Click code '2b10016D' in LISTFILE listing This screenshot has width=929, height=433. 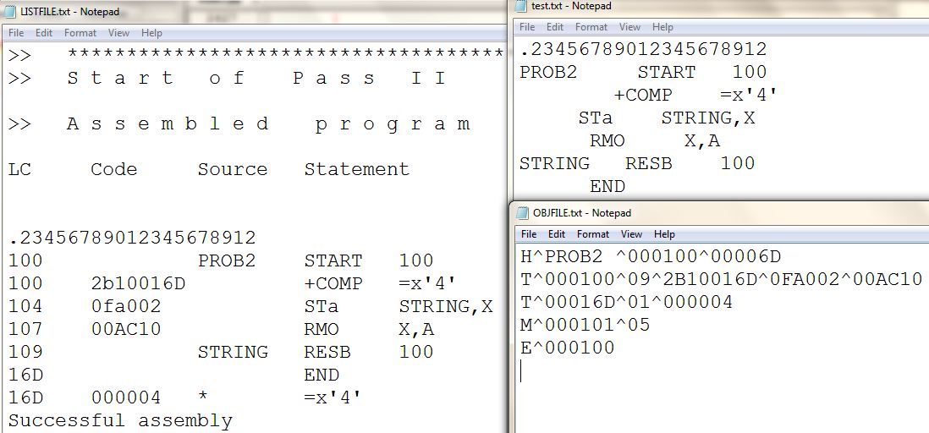[x=138, y=283]
